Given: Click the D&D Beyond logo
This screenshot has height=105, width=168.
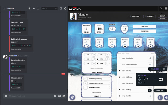Looking at the screenshot, I should (x=75, y=8).
